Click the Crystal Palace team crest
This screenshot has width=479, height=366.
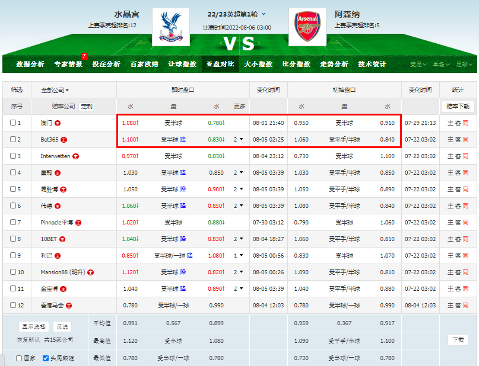tap(171, 27)
